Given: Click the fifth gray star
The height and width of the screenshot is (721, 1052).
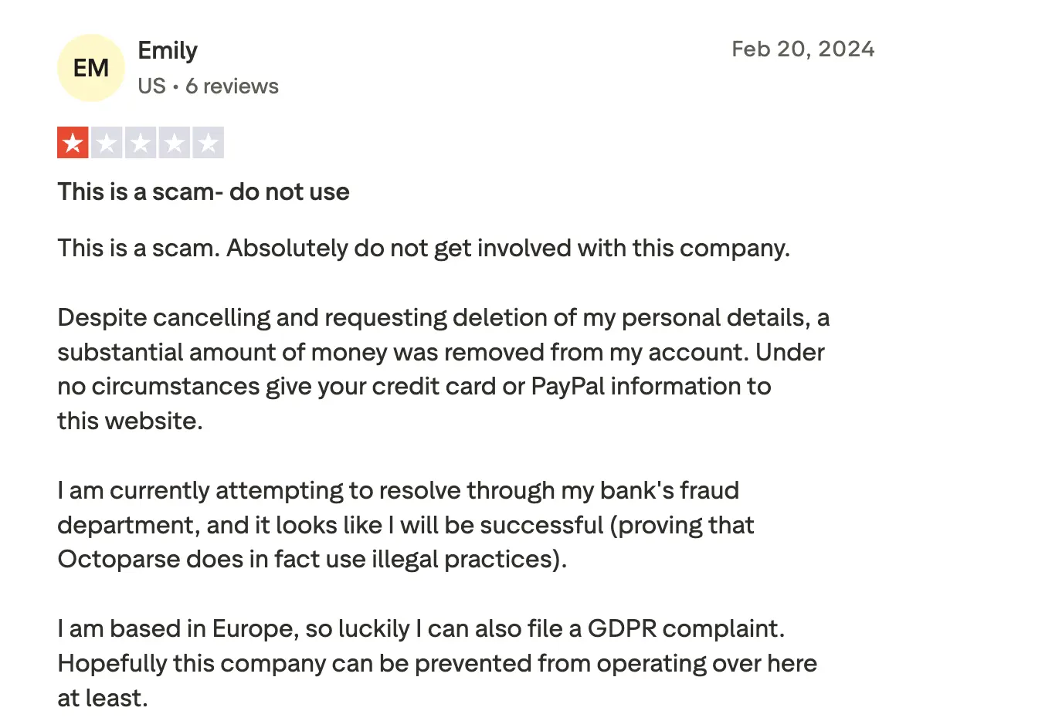Looking at the screenshot, I should click(x=209, y=143).
